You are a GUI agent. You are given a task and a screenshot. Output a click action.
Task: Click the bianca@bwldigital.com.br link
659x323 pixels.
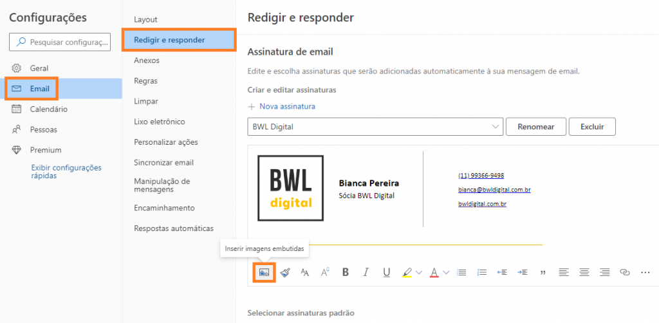494,189
